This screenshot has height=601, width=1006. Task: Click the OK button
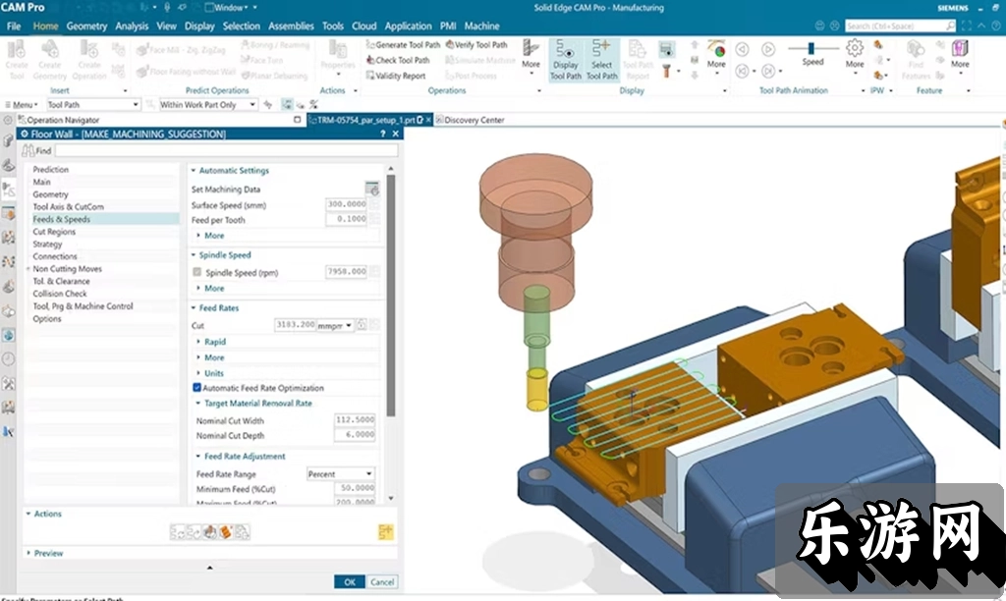(350, 581)
